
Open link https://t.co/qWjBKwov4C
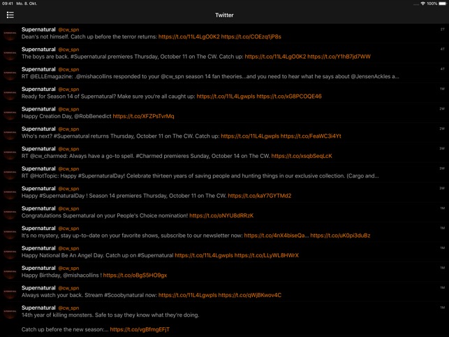point(250,295)
